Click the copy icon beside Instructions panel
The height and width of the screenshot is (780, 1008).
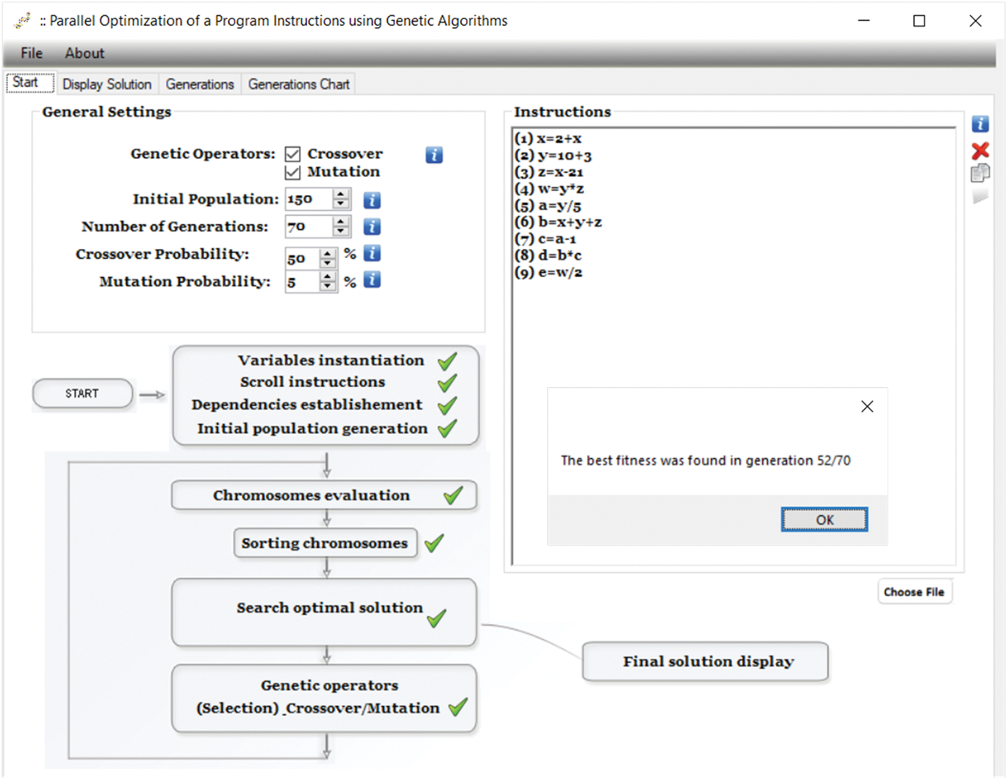pyautogui.click(x=980, y=173)
